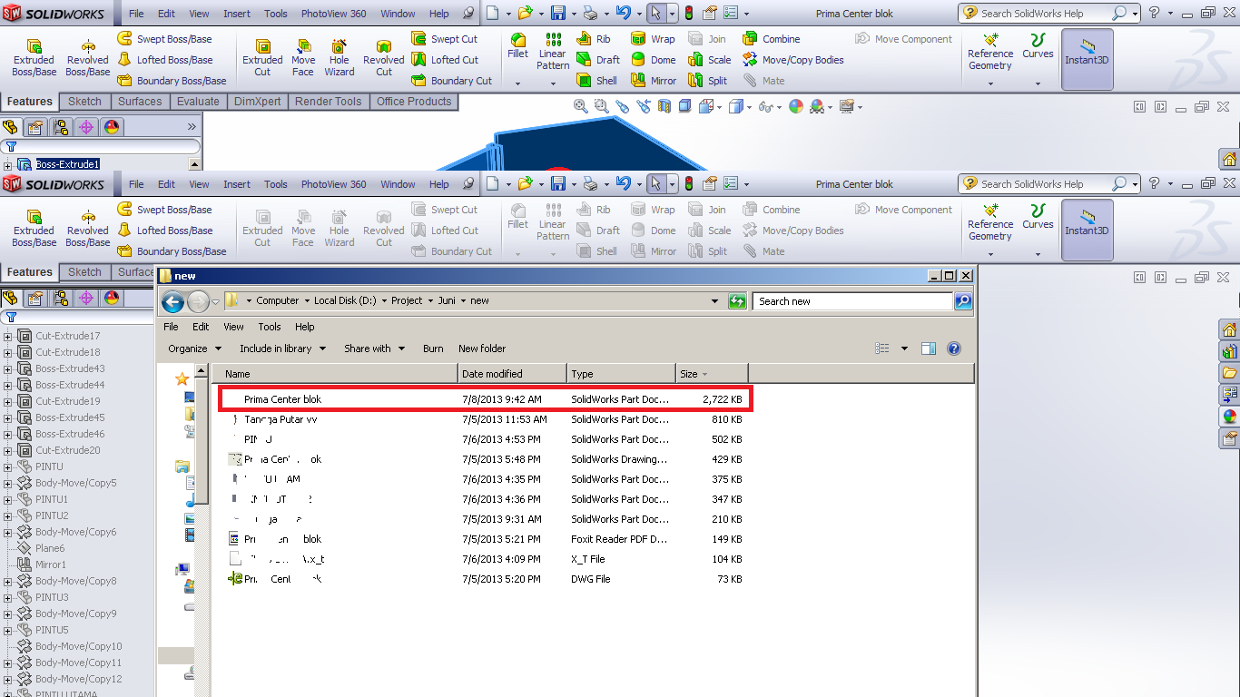Toggle Instant3D in lower SolidWorks window
Image resolution: width=1240 pixels, height=697 pixels.
[x=1087, y=229]
